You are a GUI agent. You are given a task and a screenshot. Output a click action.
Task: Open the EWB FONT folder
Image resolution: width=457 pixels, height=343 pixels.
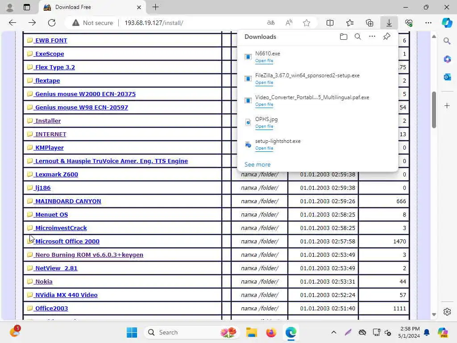pos(51,40)
